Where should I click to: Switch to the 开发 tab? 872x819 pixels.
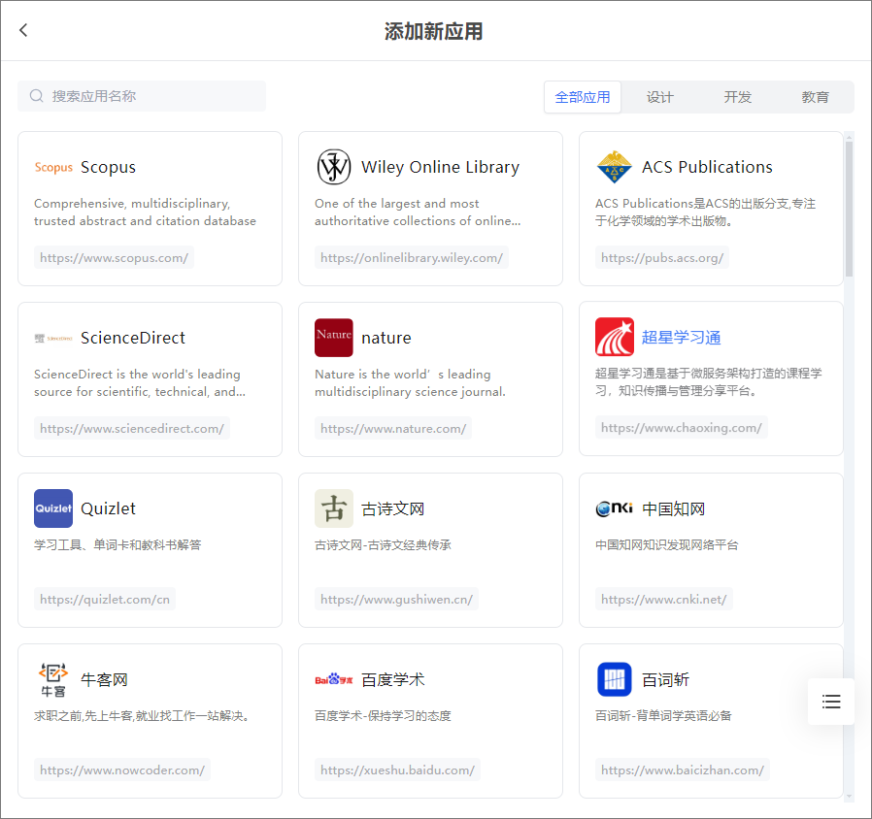[737, 97]
